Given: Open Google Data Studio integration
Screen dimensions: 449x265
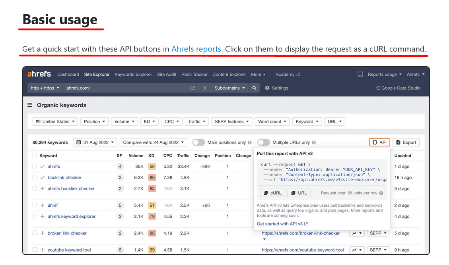Looking at the screenshot, I should pos(398,88).
